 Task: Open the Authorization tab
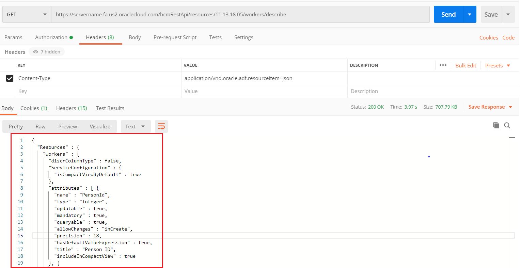click(x=54, y=37)
